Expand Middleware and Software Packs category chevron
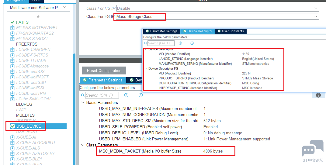Screen dimensions: 326x165 coord(65,8)
